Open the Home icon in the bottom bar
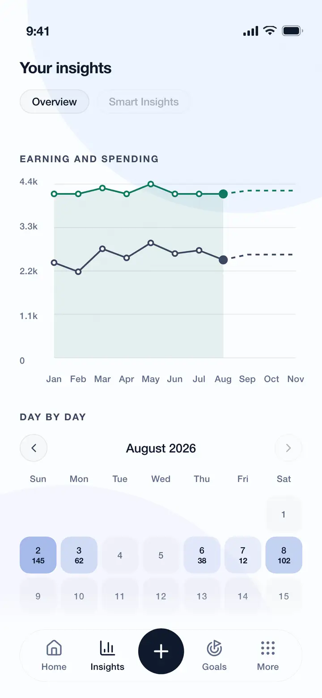 pos(54,647)
